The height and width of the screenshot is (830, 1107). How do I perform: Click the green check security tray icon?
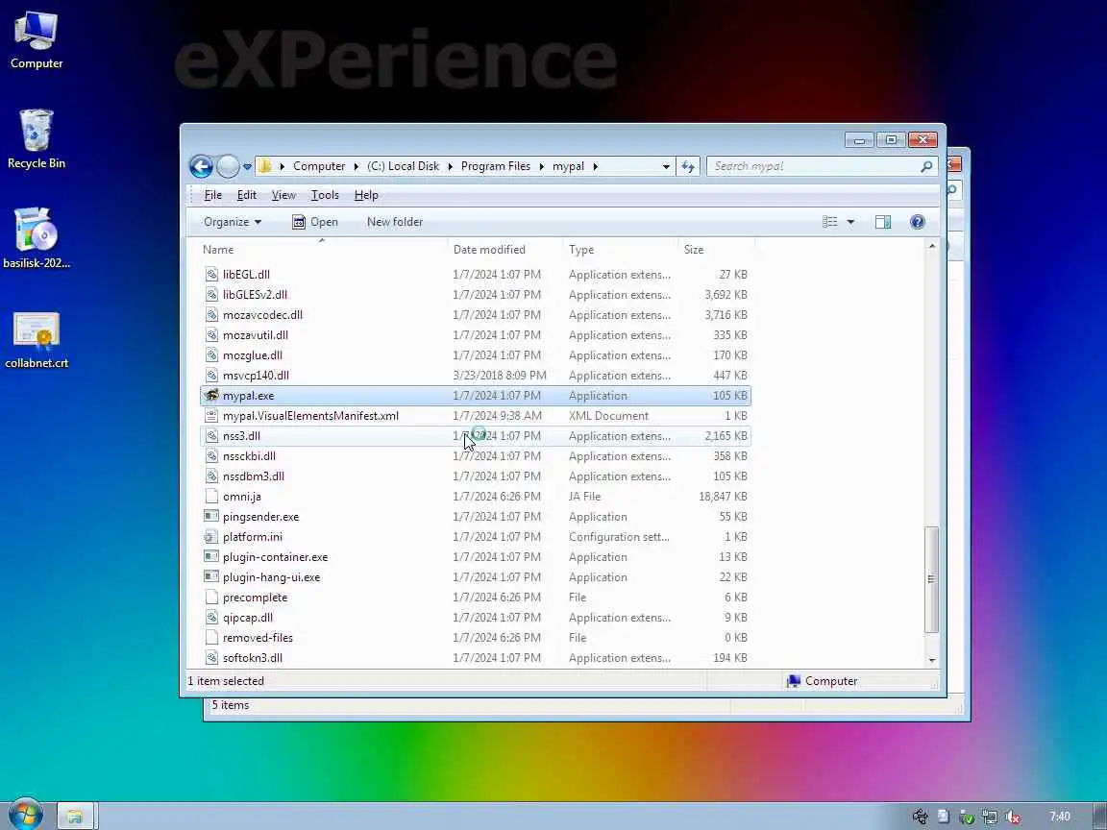(x=967, y=818)
